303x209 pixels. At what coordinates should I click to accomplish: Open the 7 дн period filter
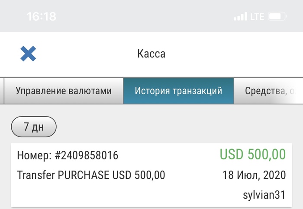point(34,127)
